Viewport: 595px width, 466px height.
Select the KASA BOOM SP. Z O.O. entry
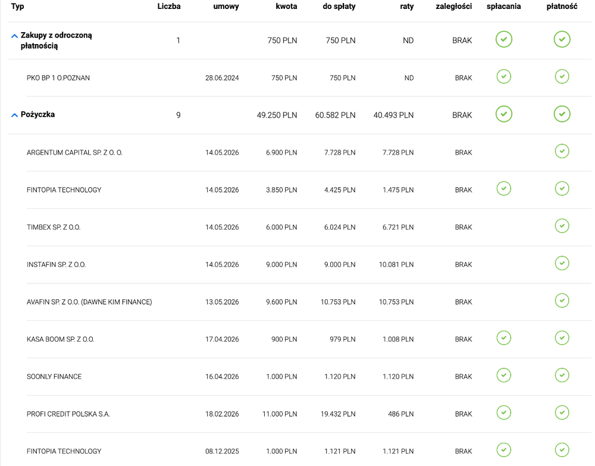pos(60,339)
